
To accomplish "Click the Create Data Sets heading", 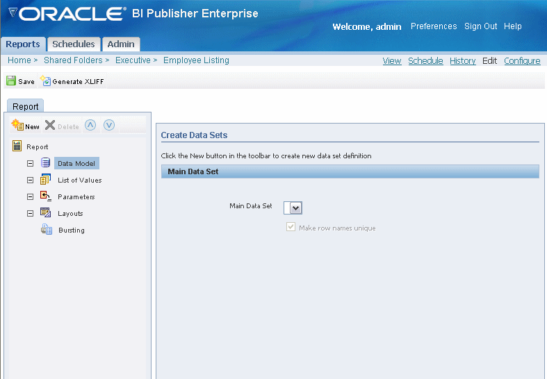I will tap(194, 135).
